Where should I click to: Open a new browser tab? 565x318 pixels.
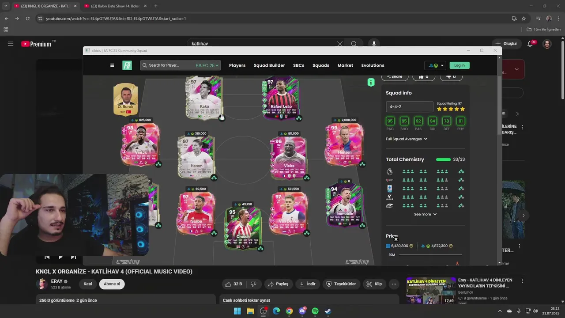(156, 6)
